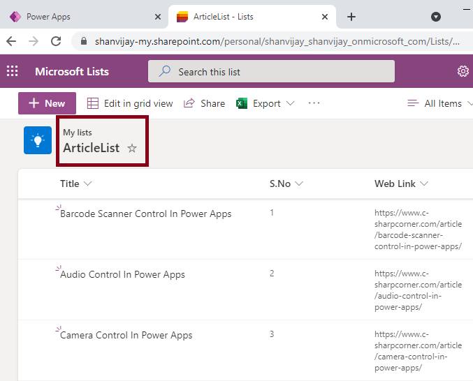Click the ArticleList heading
The image size is (473, 381).
[91, 148]
